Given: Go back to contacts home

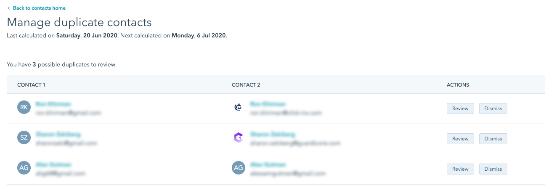Looking at the screenshot, I should pos(39,8).
